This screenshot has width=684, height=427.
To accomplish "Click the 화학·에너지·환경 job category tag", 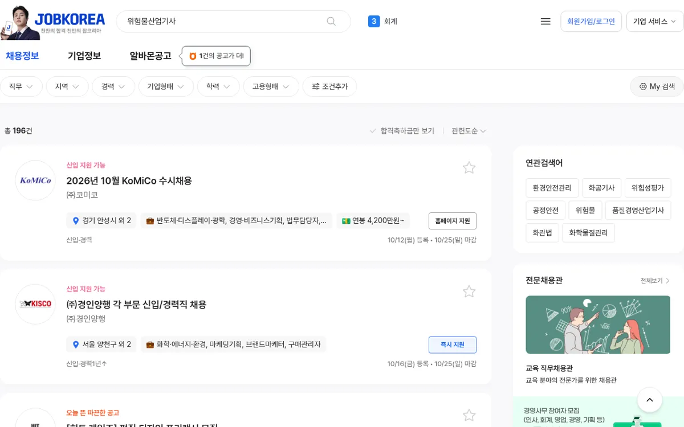I will (x=233, y=344).
